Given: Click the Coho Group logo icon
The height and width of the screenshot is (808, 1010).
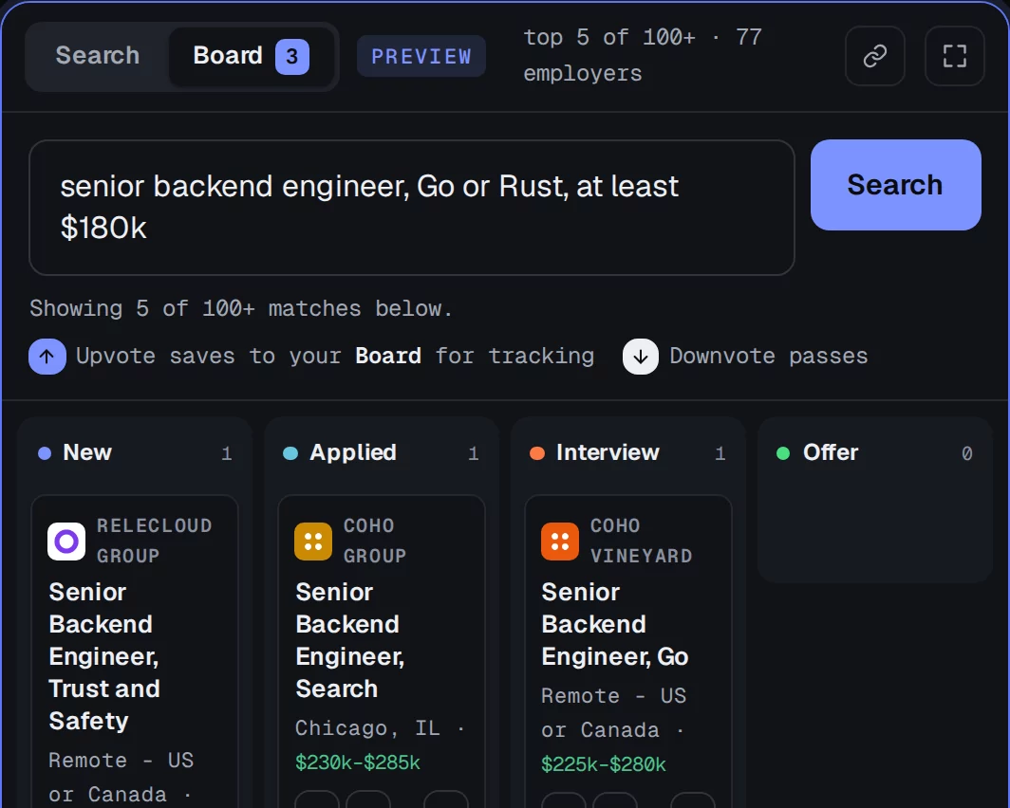Looking at the screenshot, I should click(313, 541).
